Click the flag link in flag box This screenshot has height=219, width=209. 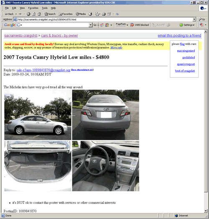[182, 44]
